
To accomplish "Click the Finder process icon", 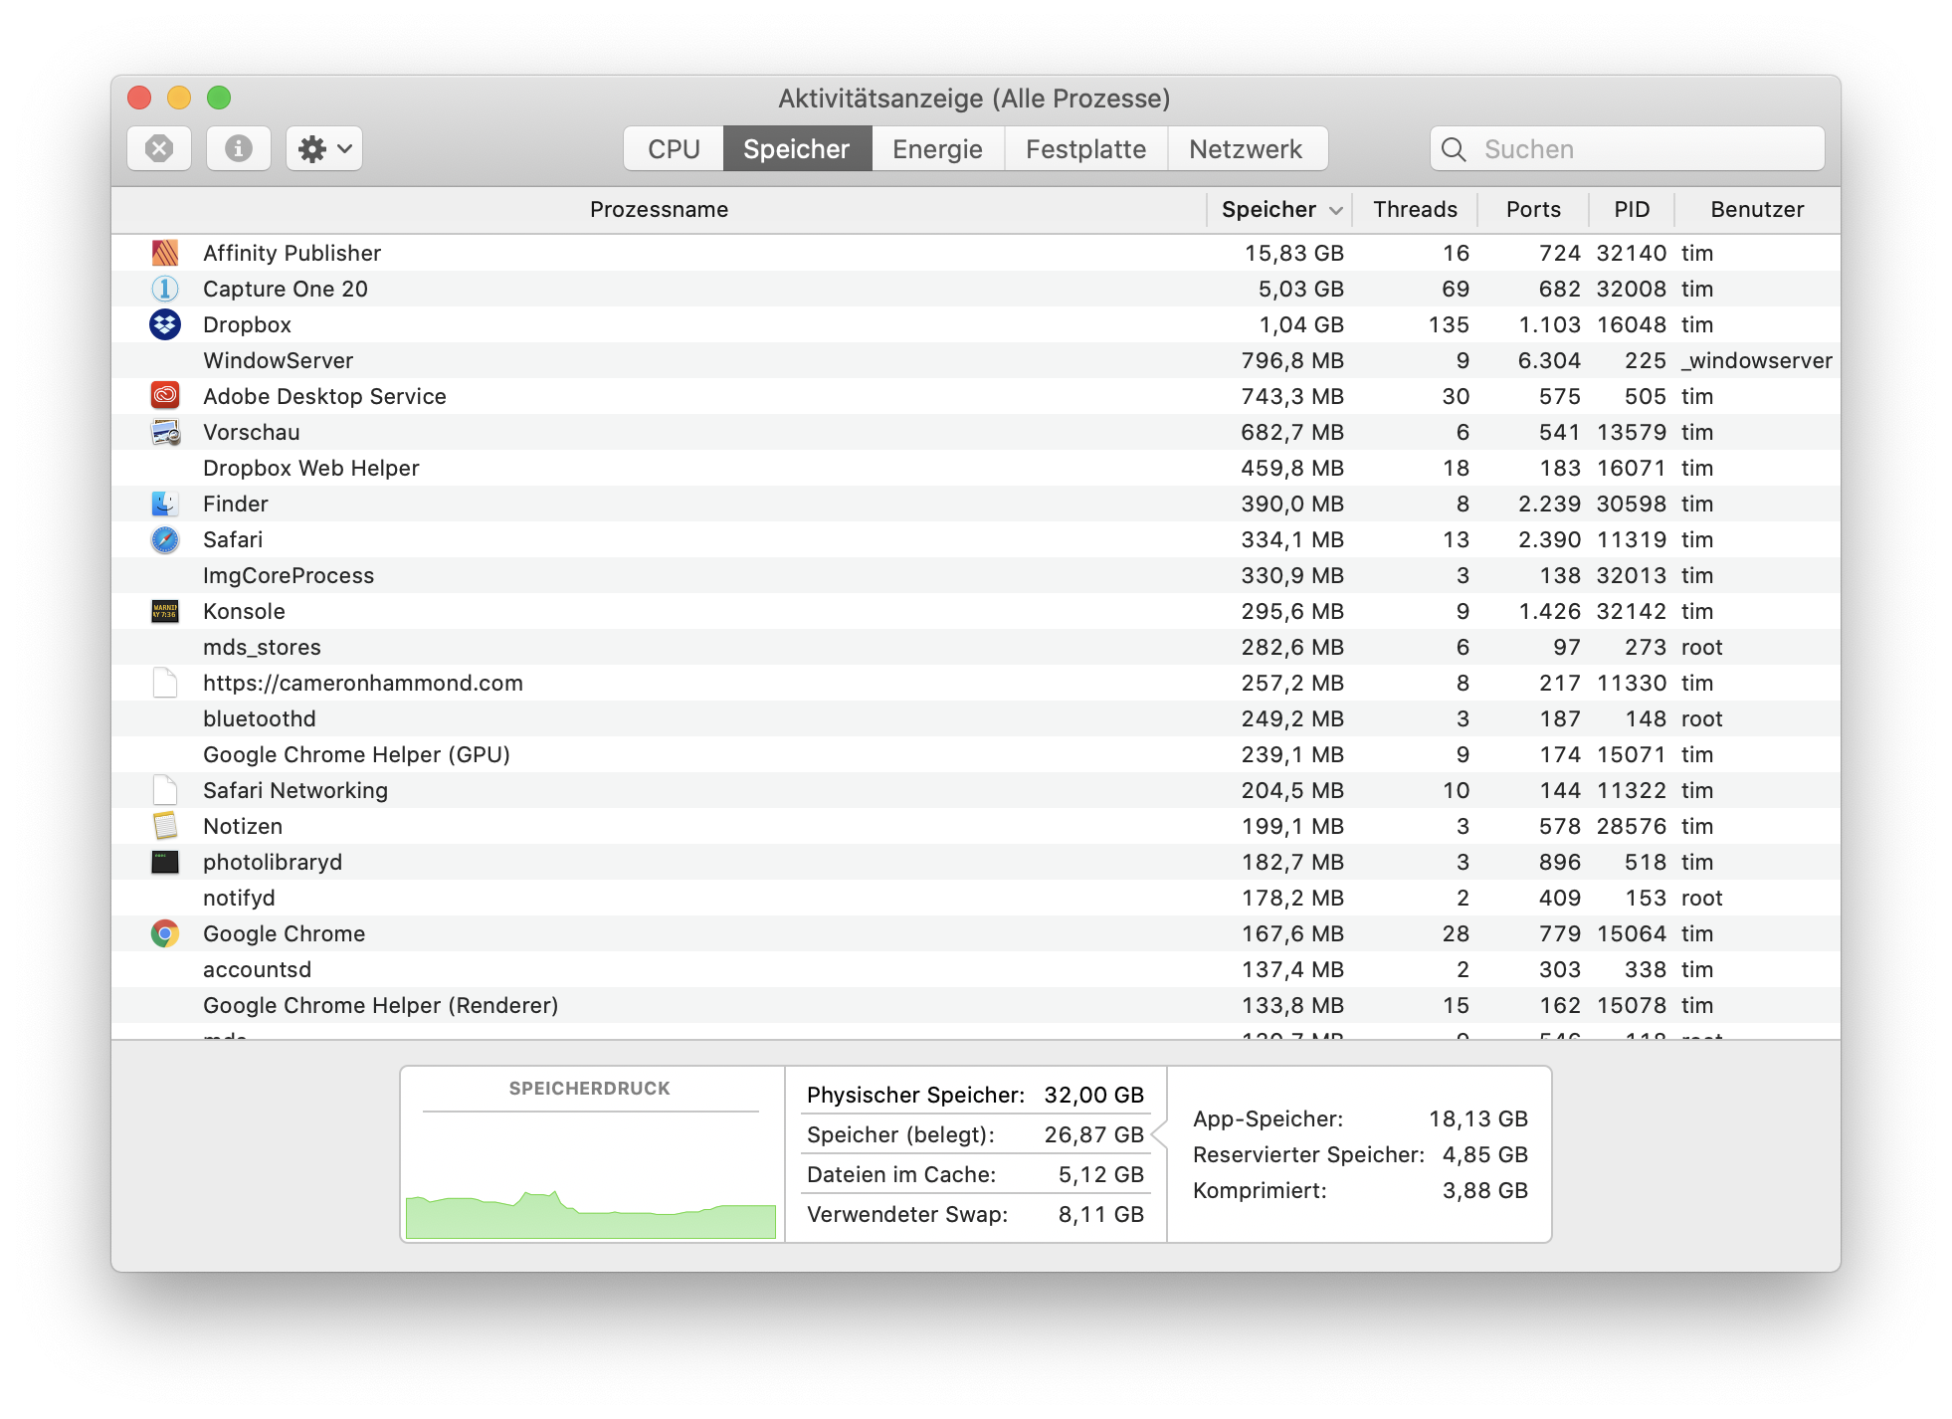I will (165, 504).
